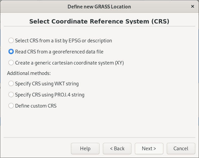This screenshot has height=158, width=199.
Task: Cancel the new location wizard
Action: tap(181, 149)
